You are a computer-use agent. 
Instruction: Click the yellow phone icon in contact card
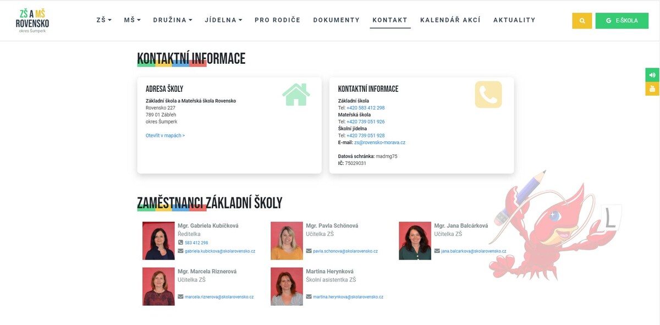pyautogui.click(x=488, y=95)
